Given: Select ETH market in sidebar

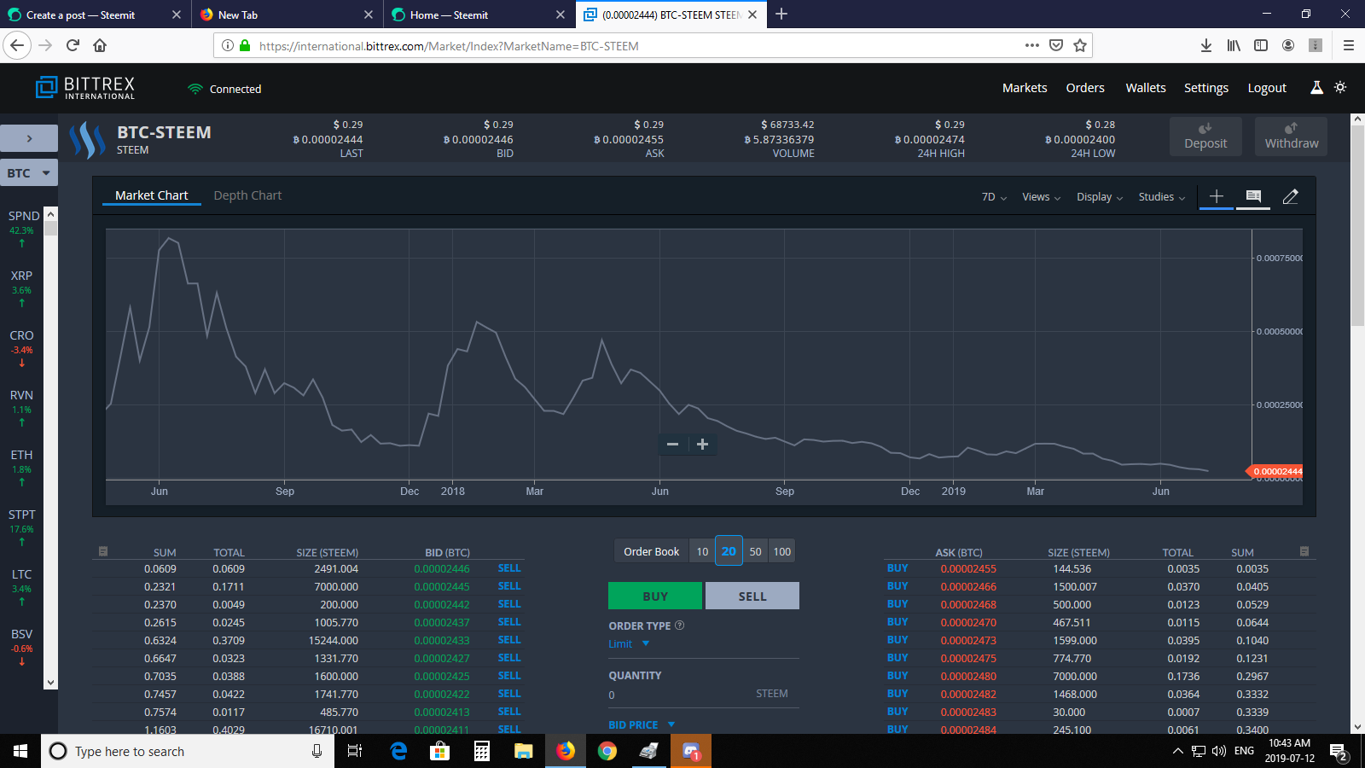Looking at the screenshot, I should click(x=22, y=468).
